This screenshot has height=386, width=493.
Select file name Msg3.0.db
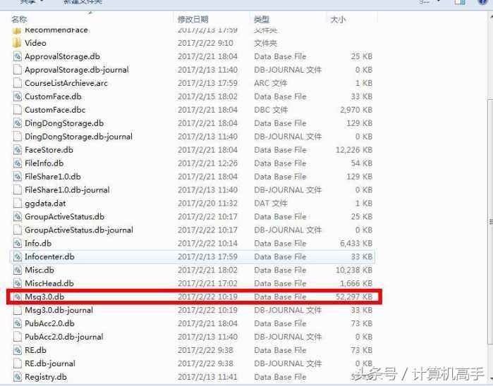[x=44, y=297]
